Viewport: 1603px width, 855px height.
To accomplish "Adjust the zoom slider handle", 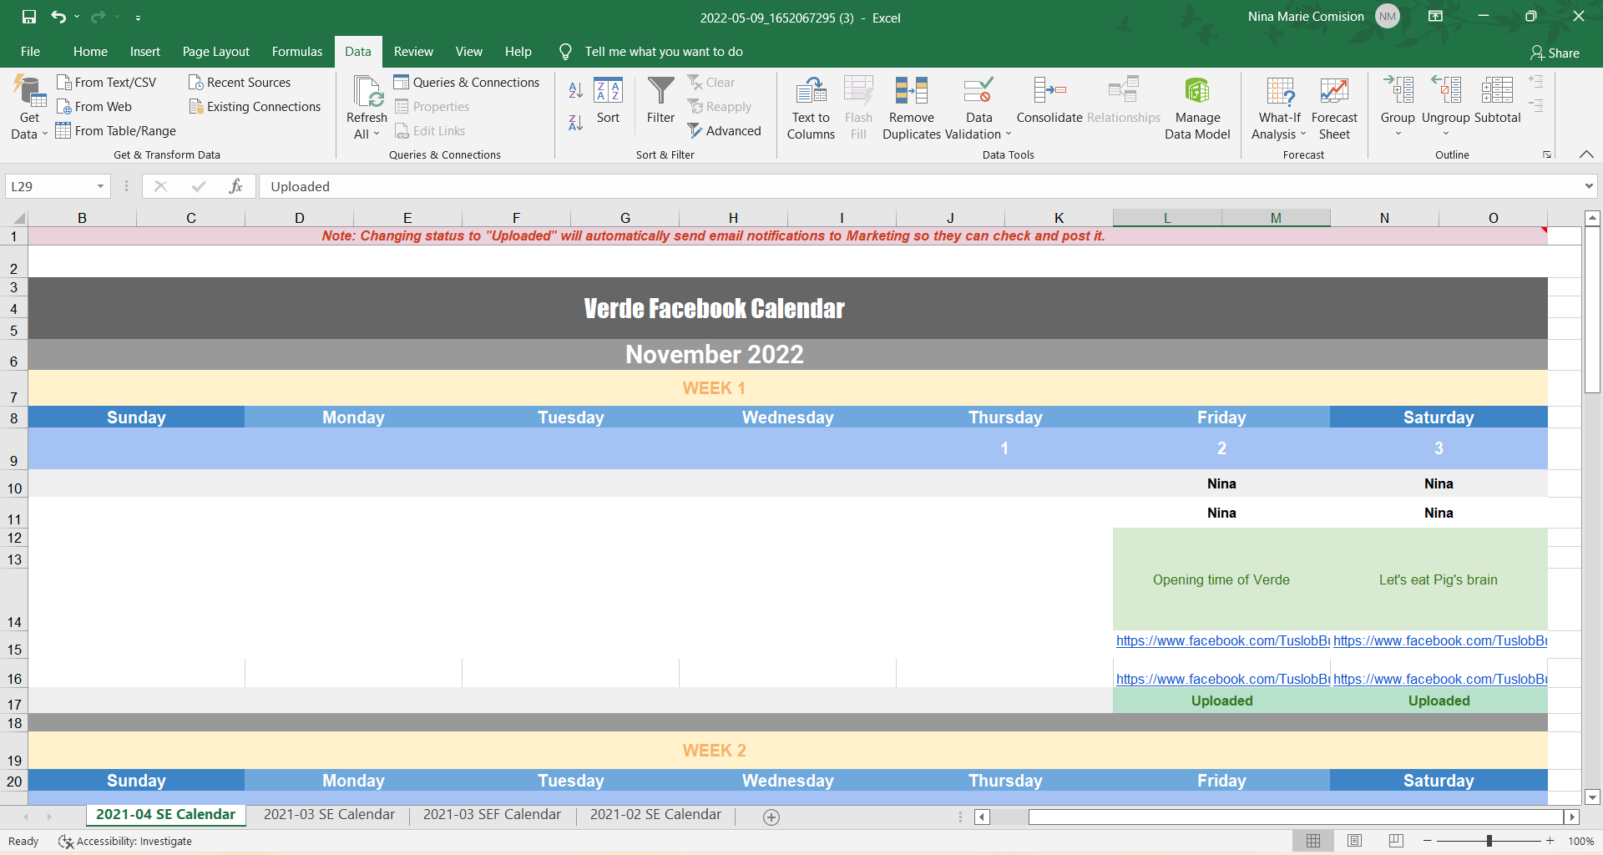I will click(x=1489, y=841).
